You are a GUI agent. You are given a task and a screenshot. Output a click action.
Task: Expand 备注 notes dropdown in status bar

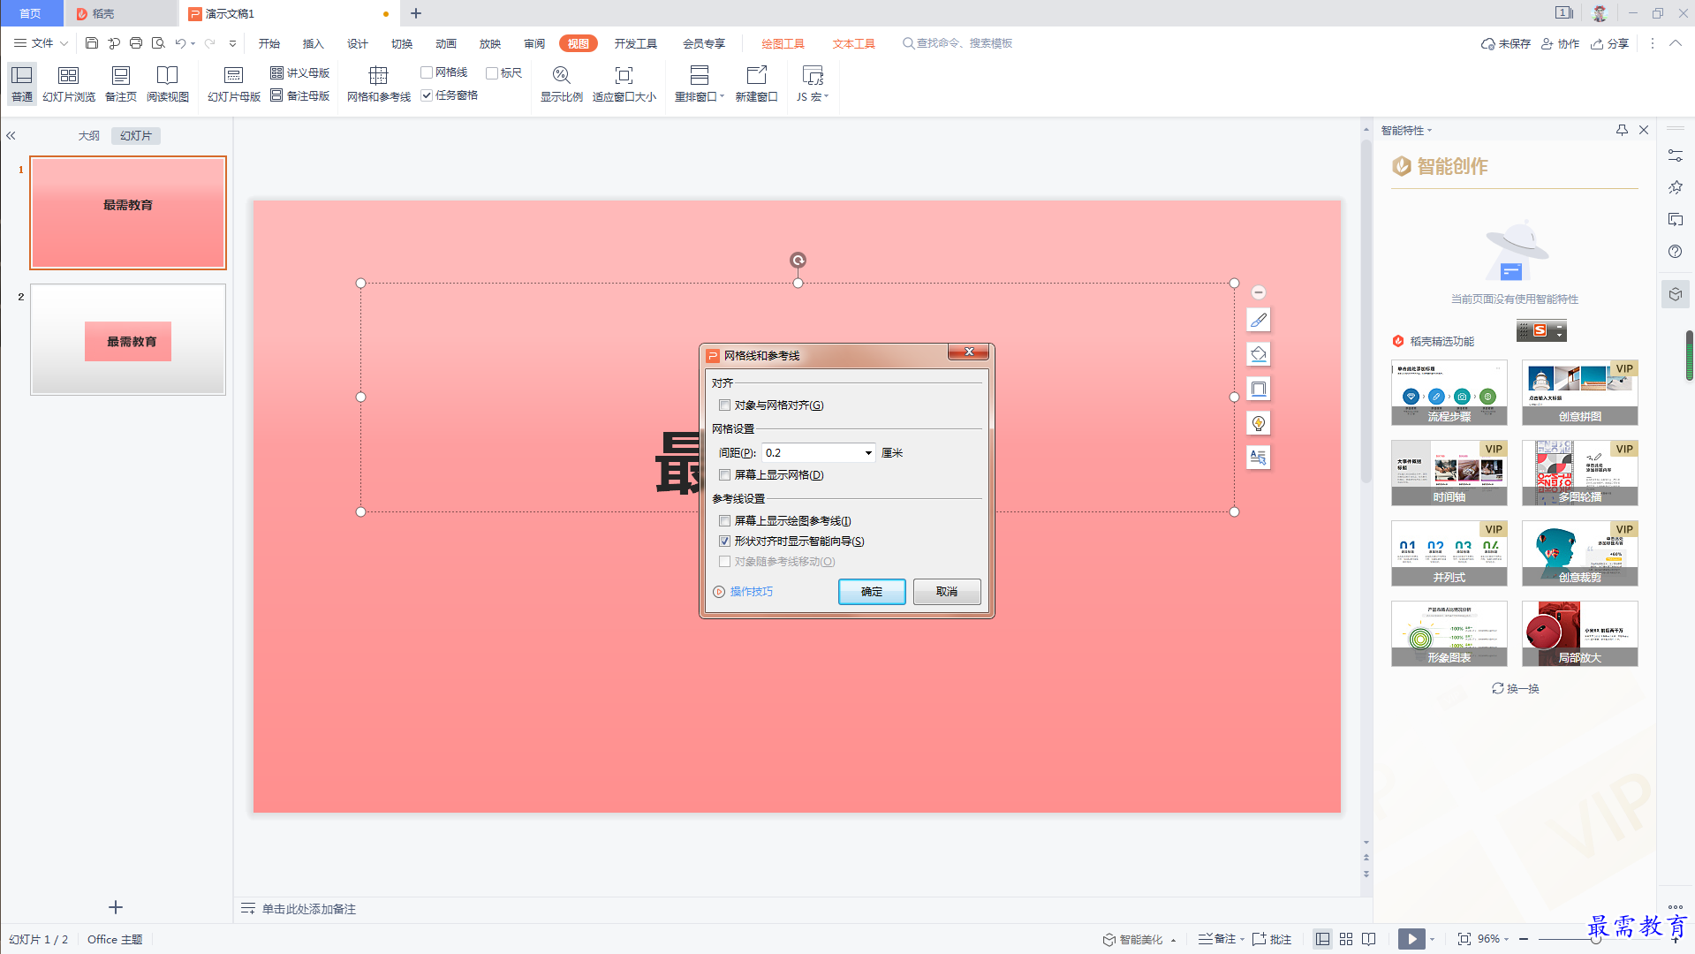[1243, 939]
